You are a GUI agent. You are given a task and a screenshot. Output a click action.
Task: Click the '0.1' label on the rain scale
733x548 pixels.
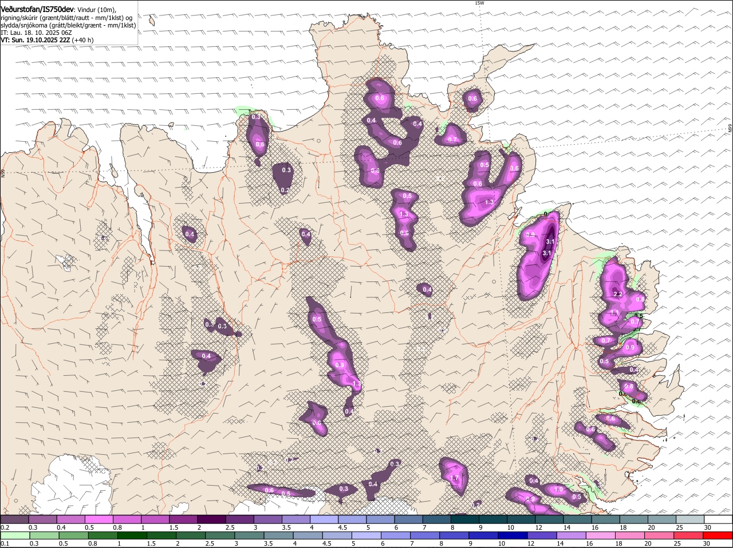click(5, 543)
